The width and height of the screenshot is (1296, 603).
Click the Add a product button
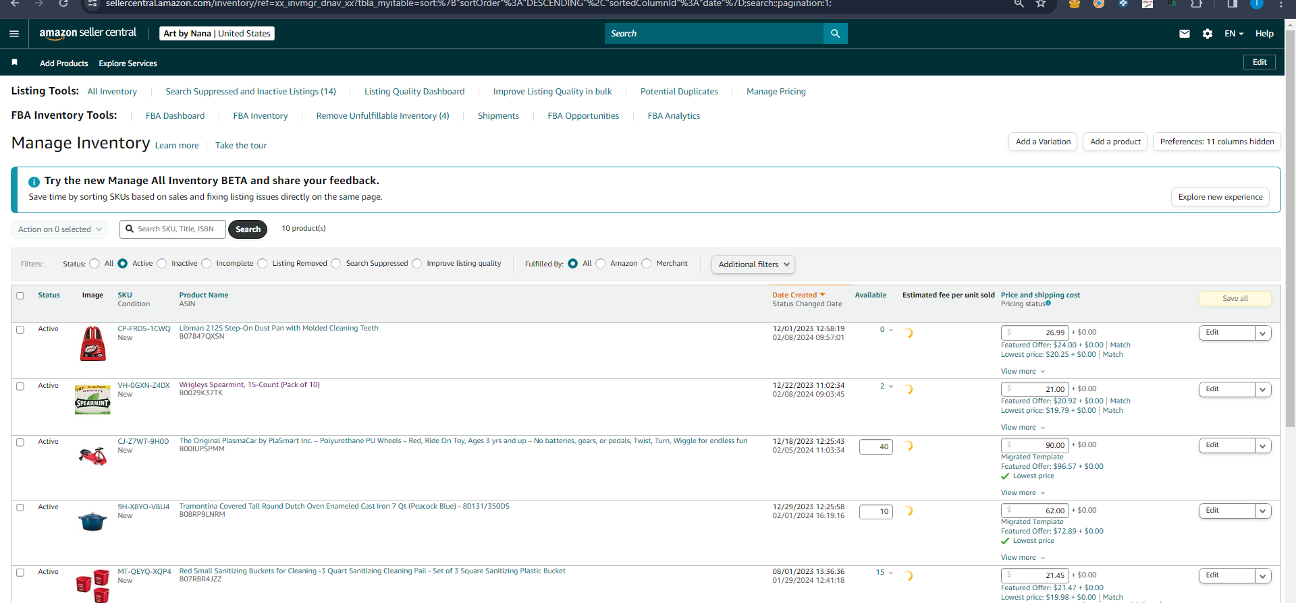tap(1115, 142)
